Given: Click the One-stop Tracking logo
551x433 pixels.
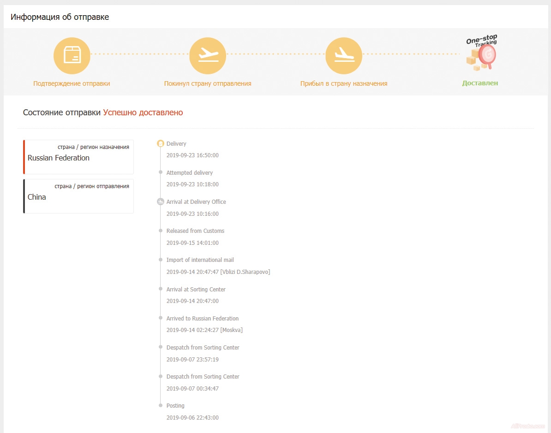Looking at the screenshot, I should point(481,53).
